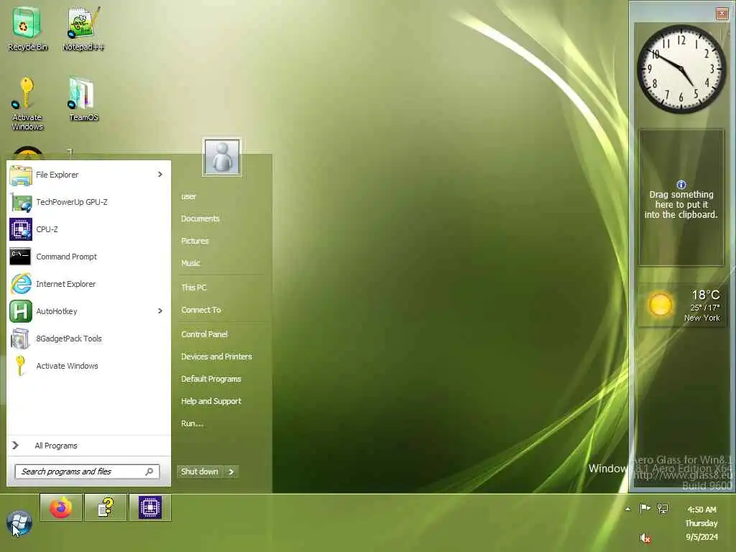Close the gadget sidebar with X button
736x552 pixels.
(x=722, y=14)
